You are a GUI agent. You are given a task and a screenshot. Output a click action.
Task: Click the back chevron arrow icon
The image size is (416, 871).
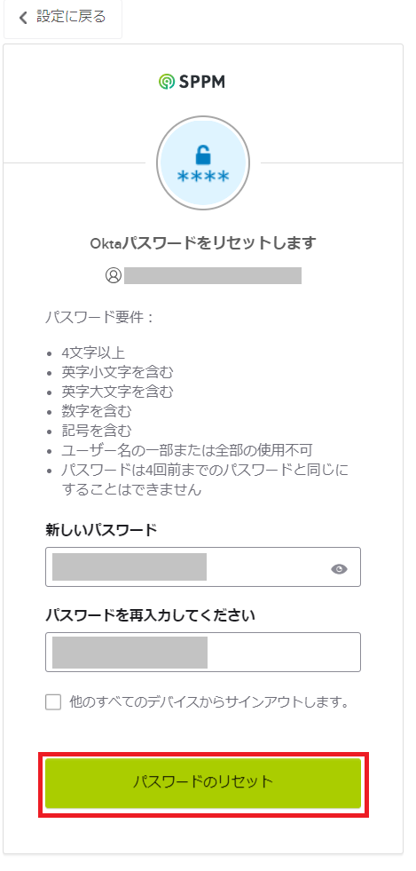click(x=23, y=18)
